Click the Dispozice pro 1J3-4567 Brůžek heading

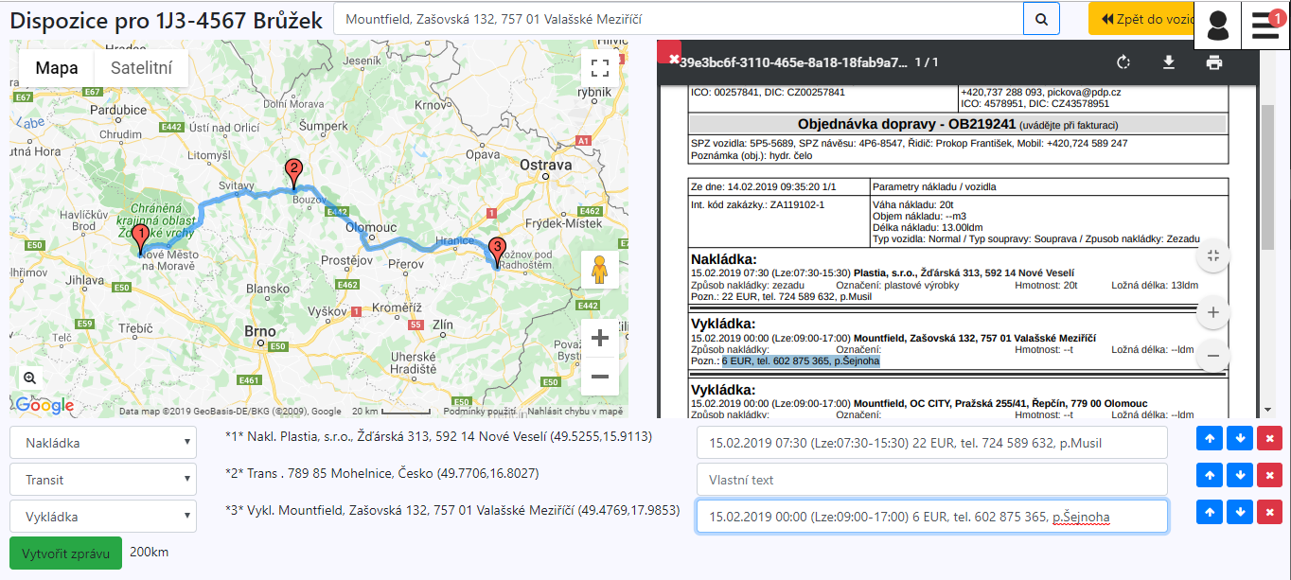[167, 20]
